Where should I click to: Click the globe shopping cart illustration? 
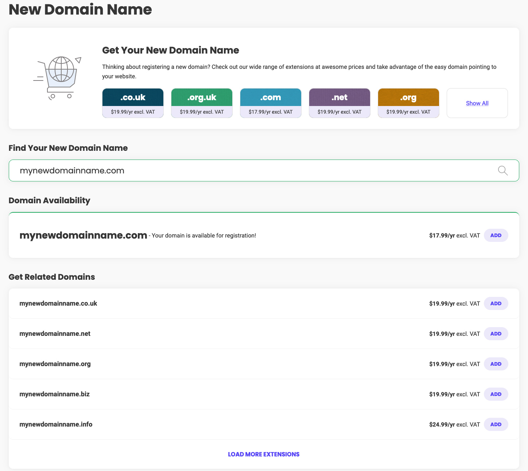click(x=57, y=78)
